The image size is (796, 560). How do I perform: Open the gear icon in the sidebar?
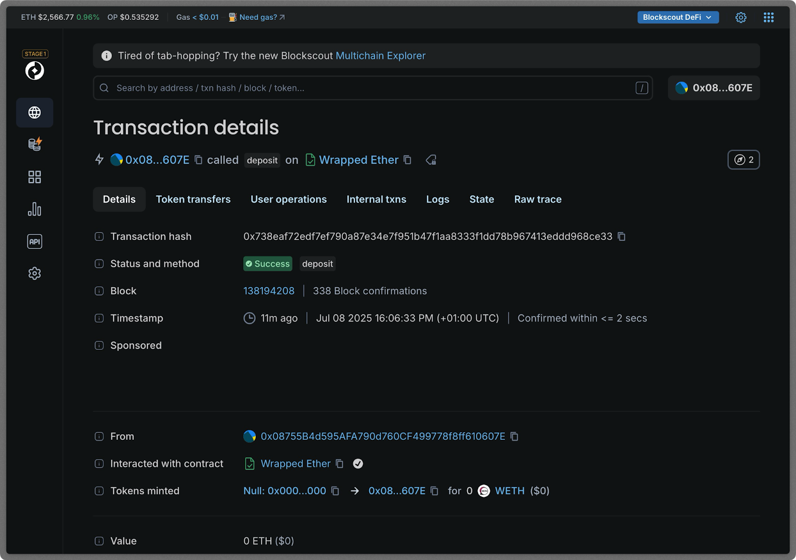click(x=35, y=273)
